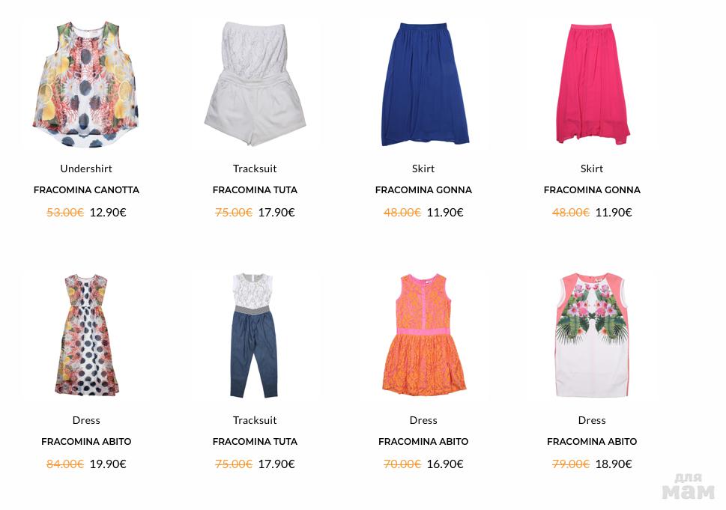726x510 pixels.
Task: Open the FRACOMINA CANOTTA product link
Action: coord(87,189)
